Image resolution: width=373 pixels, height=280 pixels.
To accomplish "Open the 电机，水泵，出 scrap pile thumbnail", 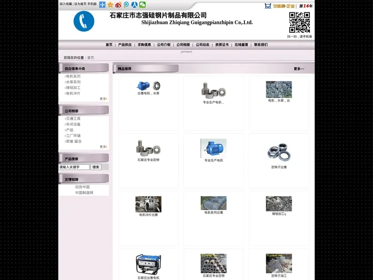I will tap(279, 90).
